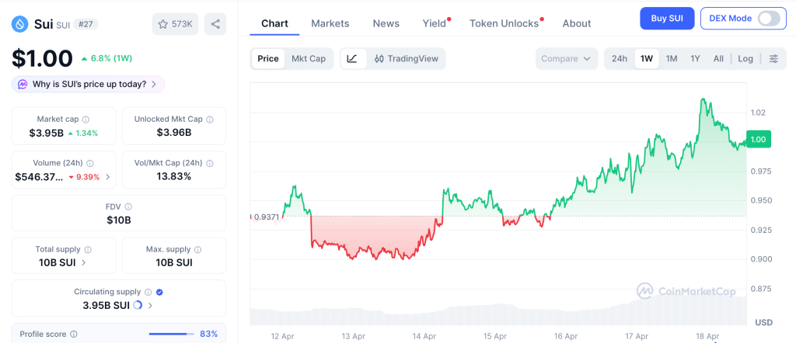Expand the Volume (24h) details chevron
Viewport: 796px width, 343px height.
tap(108, 177)
